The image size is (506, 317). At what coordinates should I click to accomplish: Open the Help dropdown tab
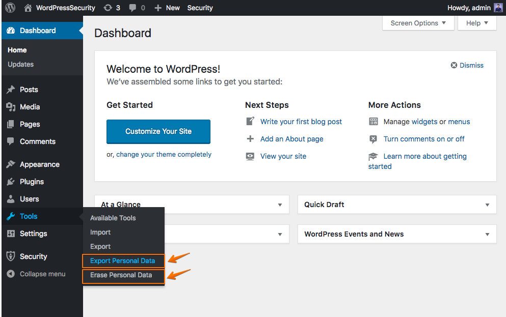[477, 23]
